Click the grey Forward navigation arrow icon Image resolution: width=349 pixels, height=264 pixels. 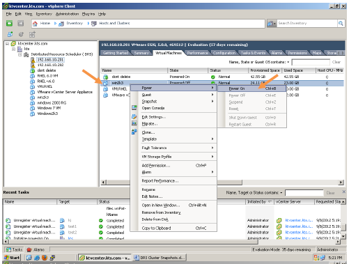[21, 23]
